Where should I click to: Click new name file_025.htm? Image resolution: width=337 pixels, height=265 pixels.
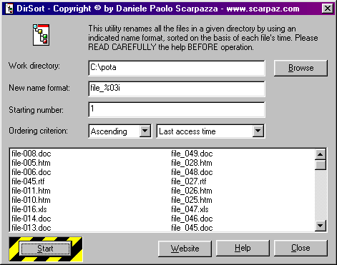point(192,200)
